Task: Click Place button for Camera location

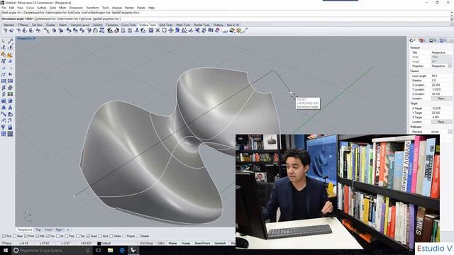Action: point(441,98)
